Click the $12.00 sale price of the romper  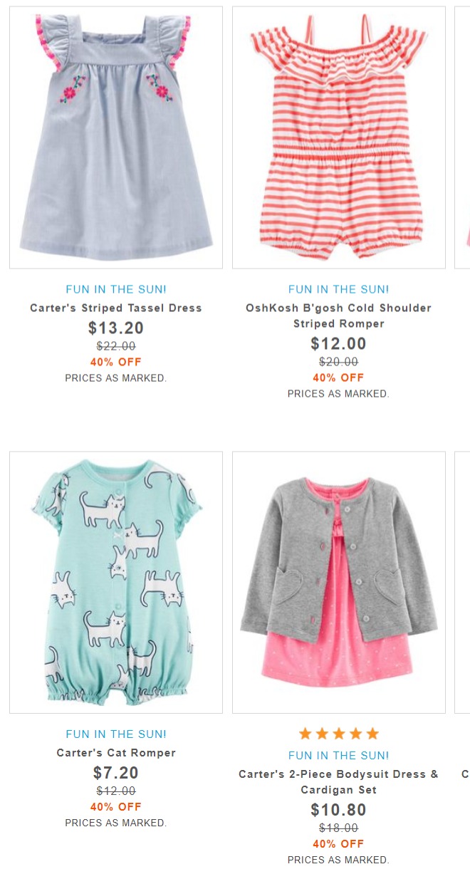pos(339,344)
